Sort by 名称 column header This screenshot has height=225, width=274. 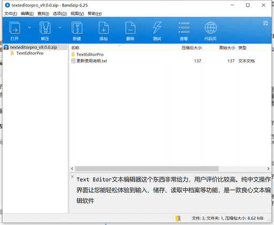click(x=75, y=48)
